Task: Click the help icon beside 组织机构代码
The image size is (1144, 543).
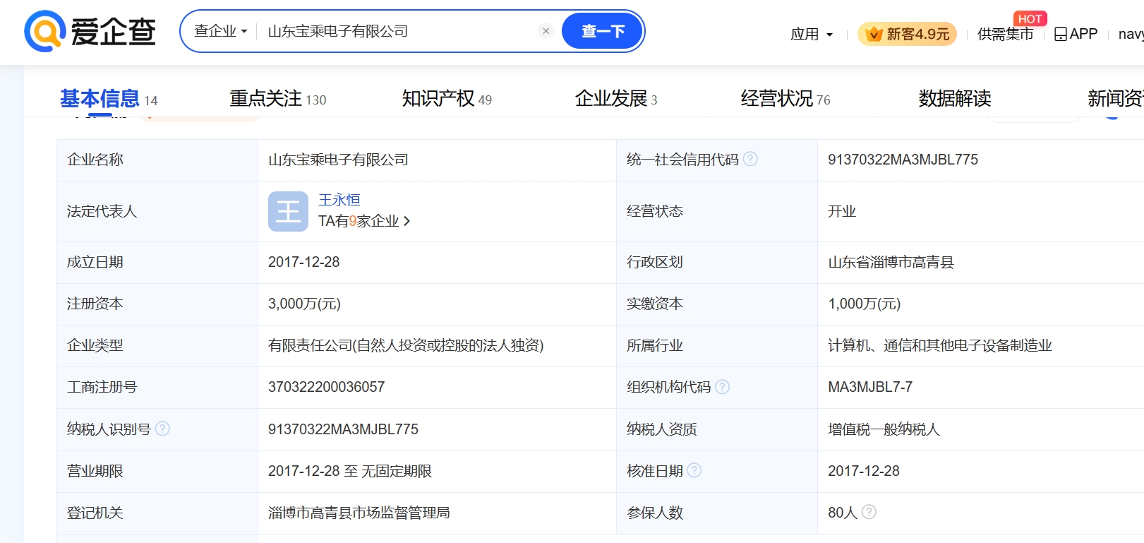Action: click(722, 386)
